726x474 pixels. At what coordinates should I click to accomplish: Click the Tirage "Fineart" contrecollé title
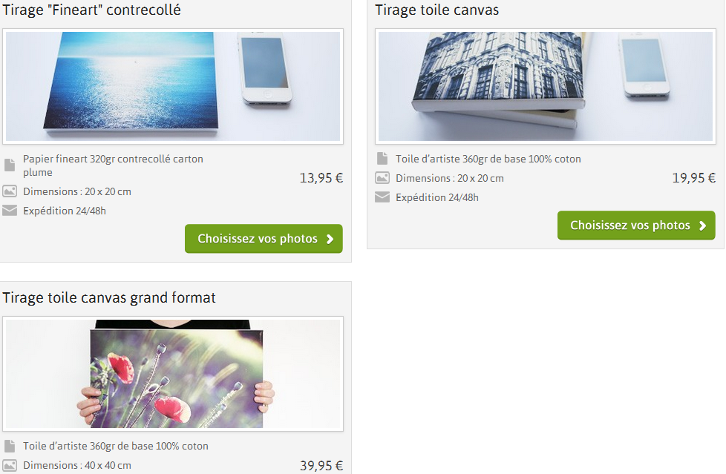click(91, 10)
